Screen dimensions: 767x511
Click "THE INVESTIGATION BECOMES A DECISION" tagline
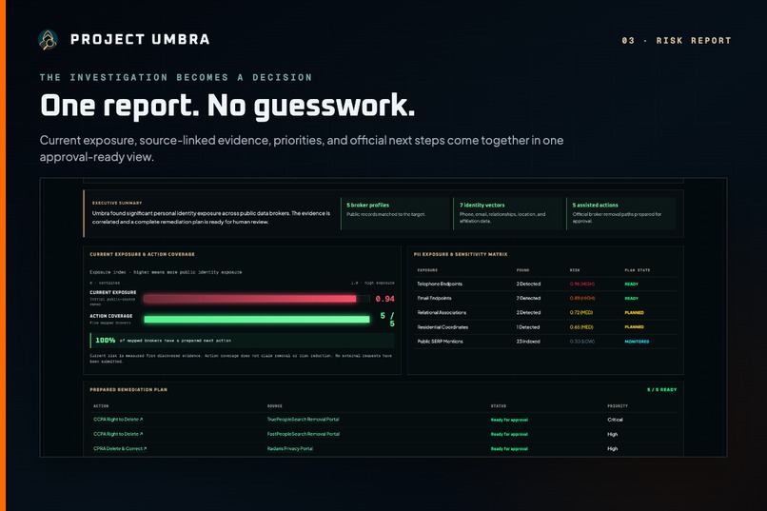(x=176, y=77)
